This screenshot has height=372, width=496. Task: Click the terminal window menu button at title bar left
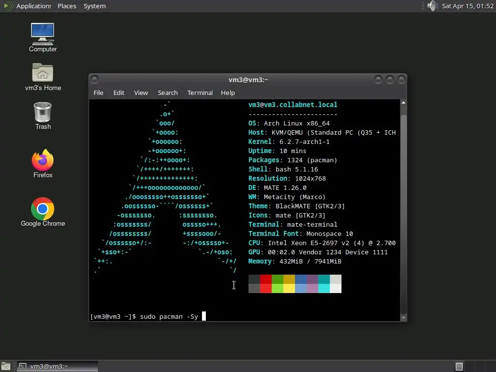point(94,80)
